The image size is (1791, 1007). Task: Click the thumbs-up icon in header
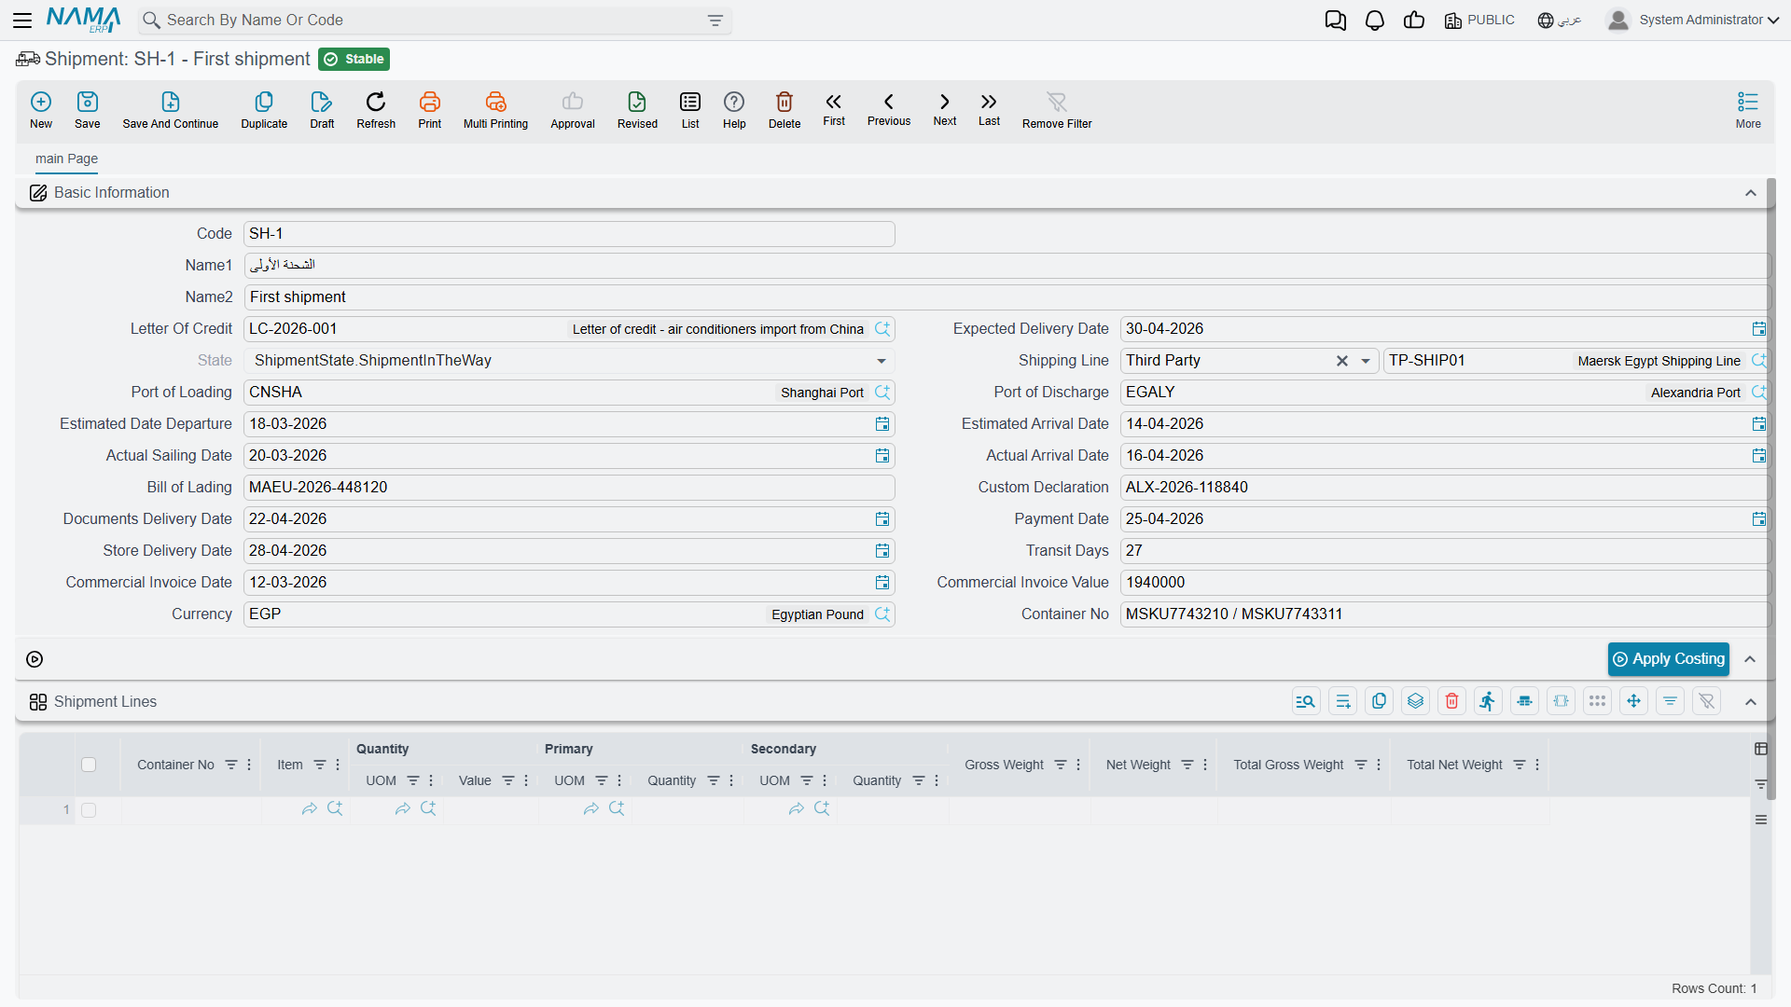[1414, 21]
